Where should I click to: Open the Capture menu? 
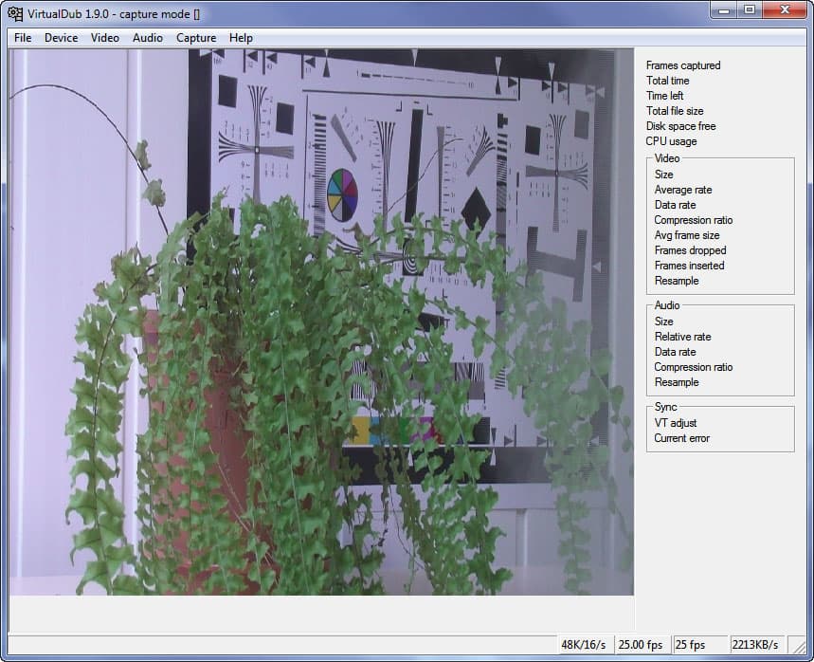[x=196, y=38]
